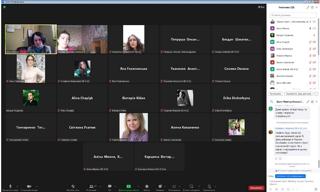
Task: Click the Найти участника search field
Action: 294,15
